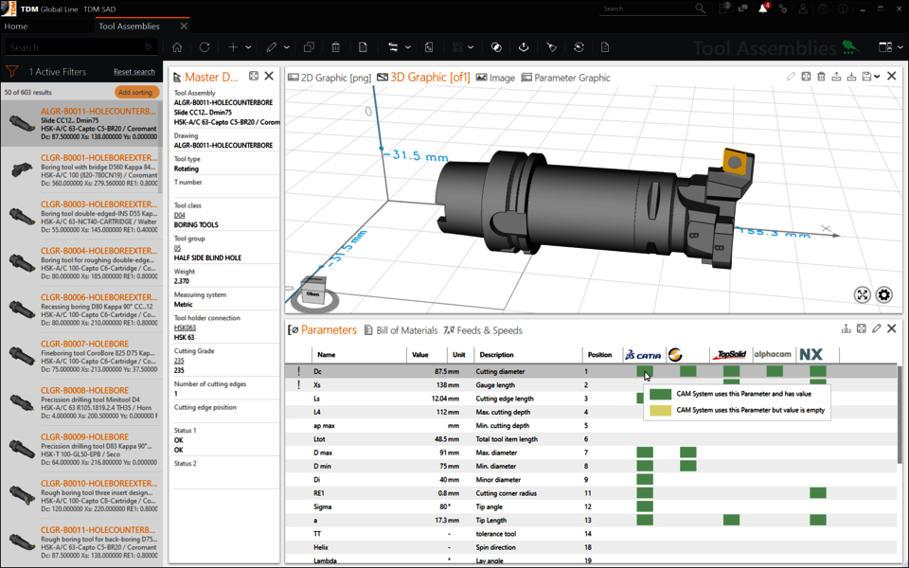Expand the grid-dots icon dropdown in toolbar
The width and height of the screenshot is (909, 568).
[471, 47]
